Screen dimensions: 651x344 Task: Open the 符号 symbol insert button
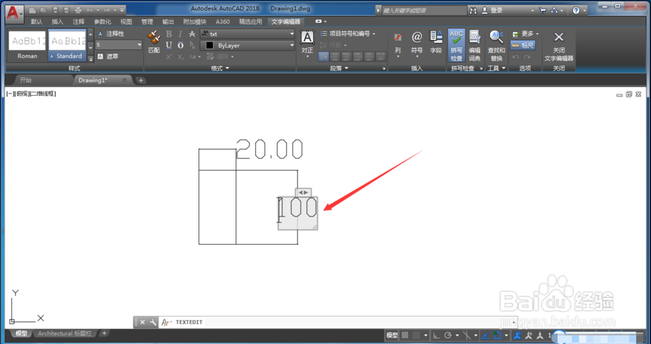coord(417,44)
